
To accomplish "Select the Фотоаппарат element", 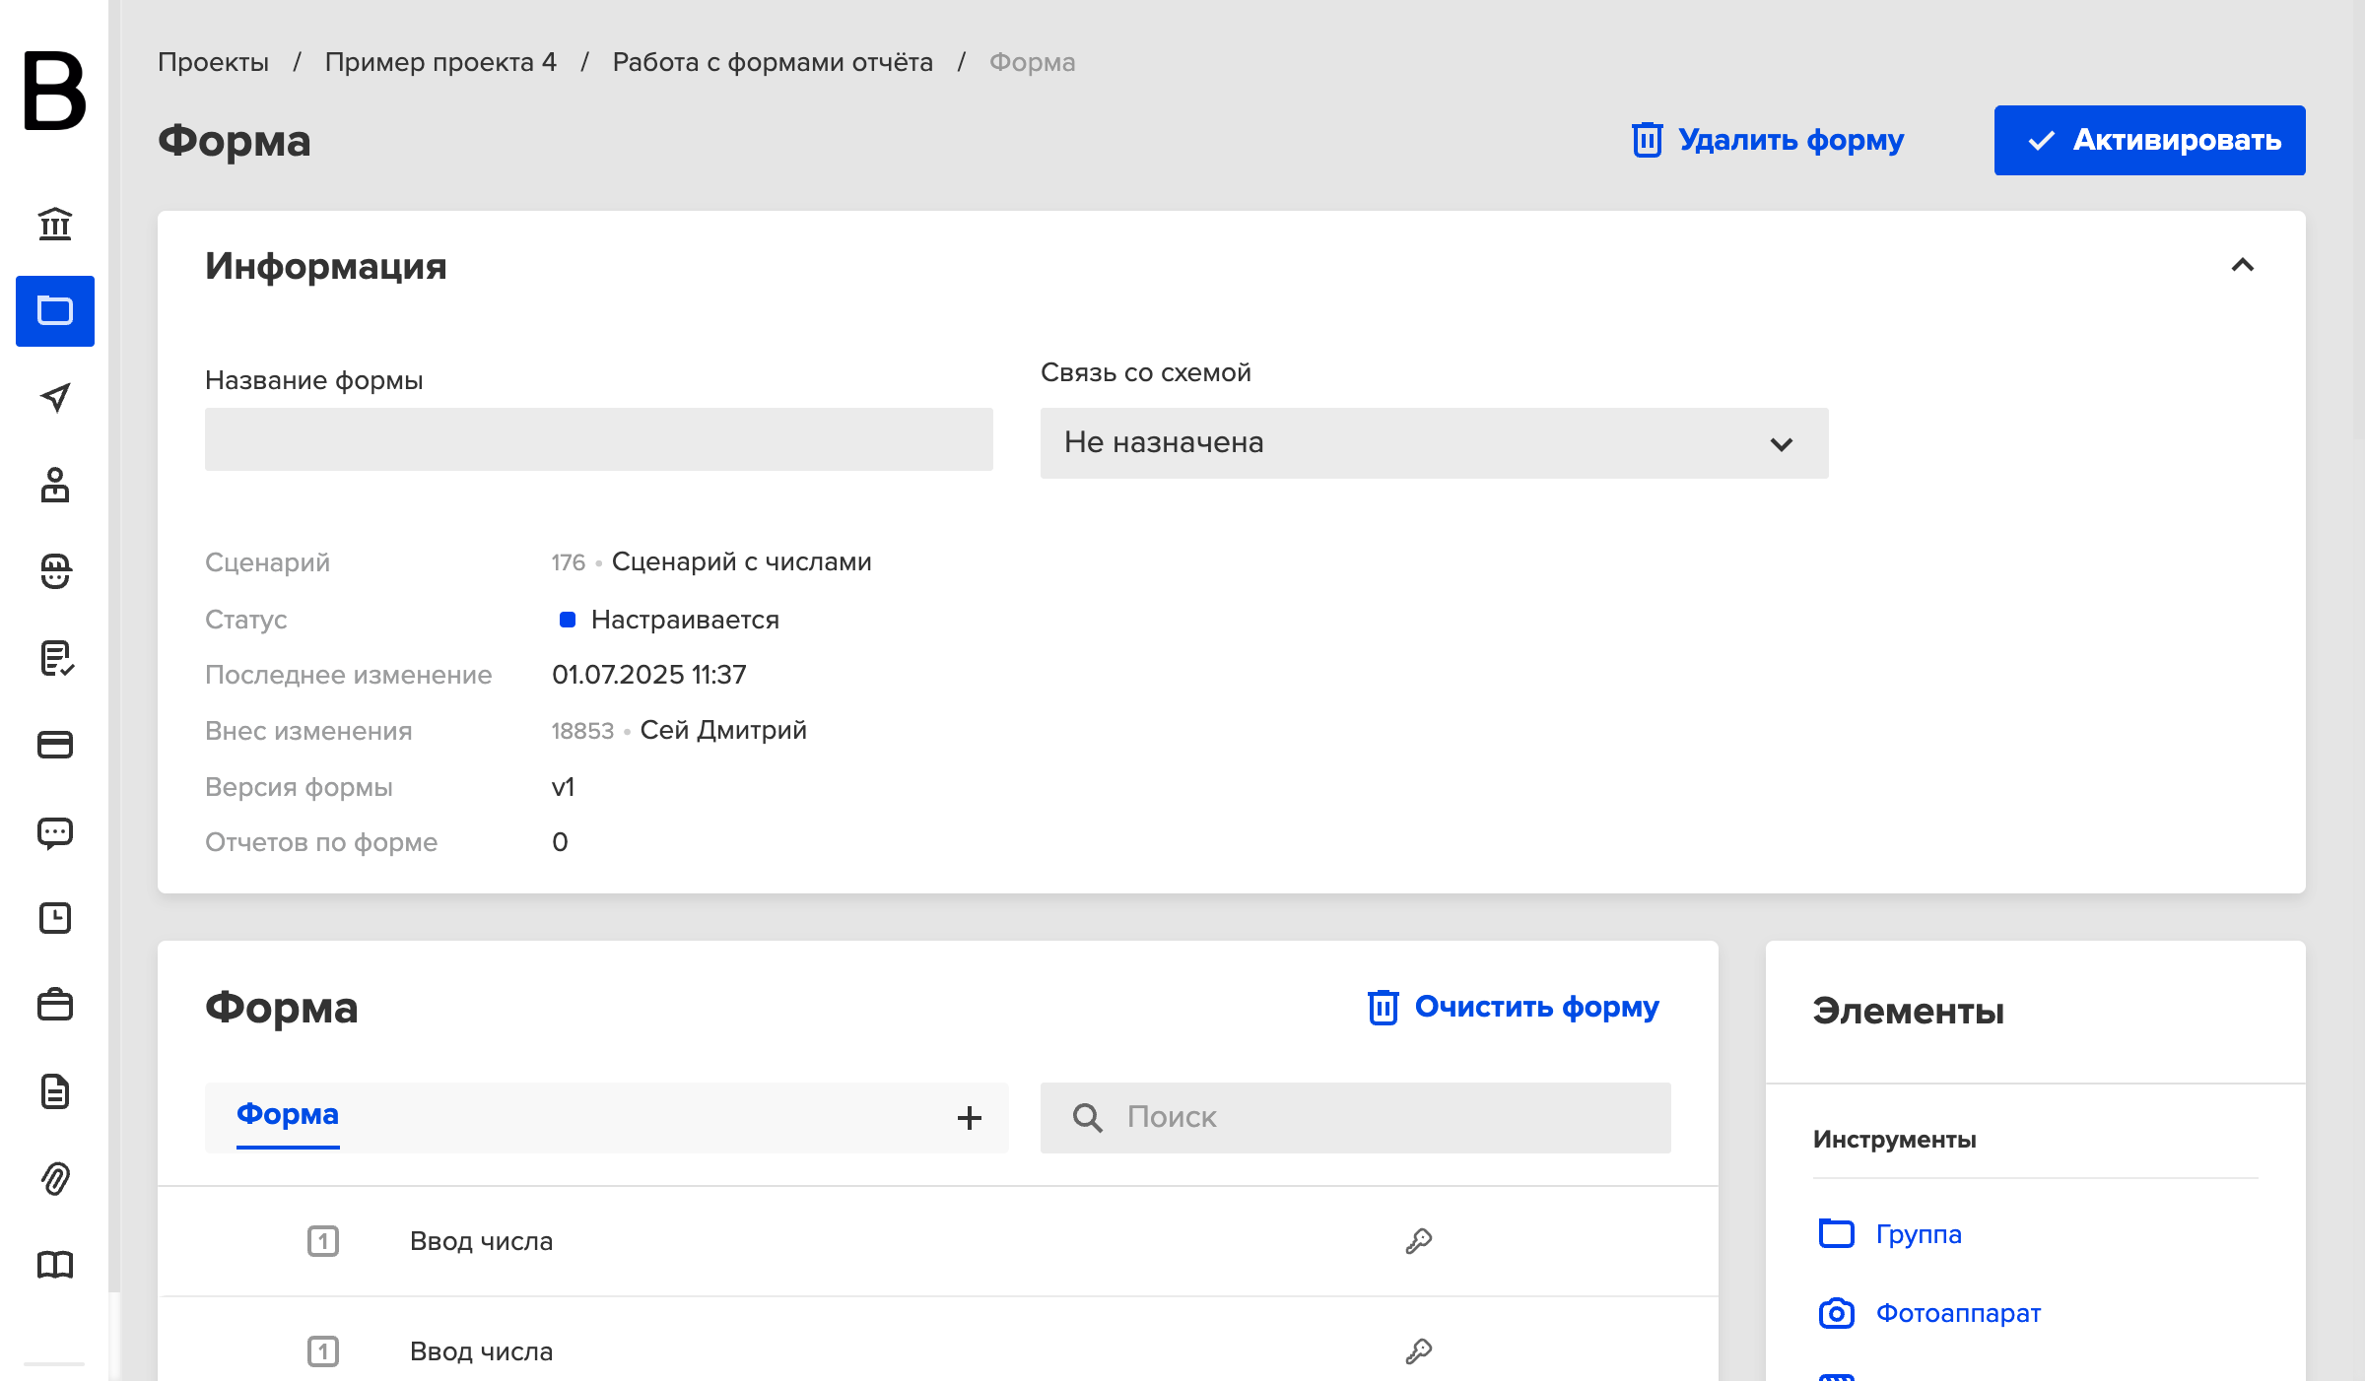I will 1929,1313.
